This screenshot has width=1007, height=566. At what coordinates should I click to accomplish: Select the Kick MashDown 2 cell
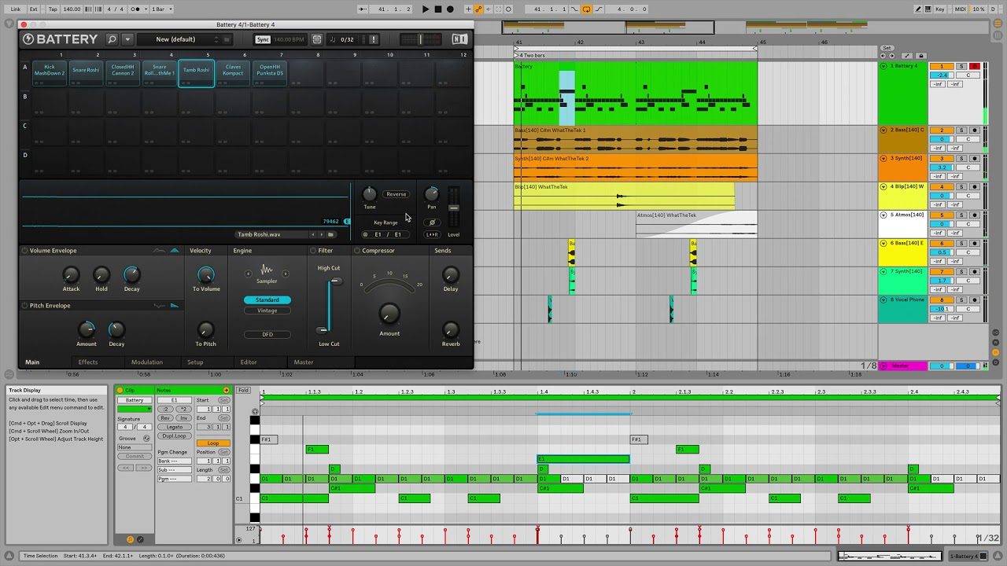[x=50, y=72]
